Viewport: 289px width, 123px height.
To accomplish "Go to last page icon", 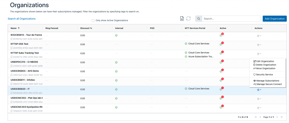I will [281, 117].
